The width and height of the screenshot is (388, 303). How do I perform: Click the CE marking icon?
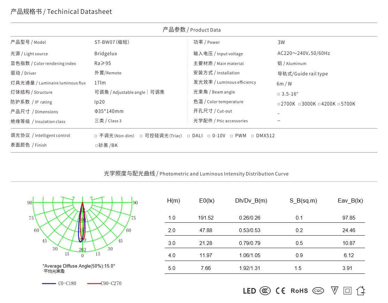[280, 291]
